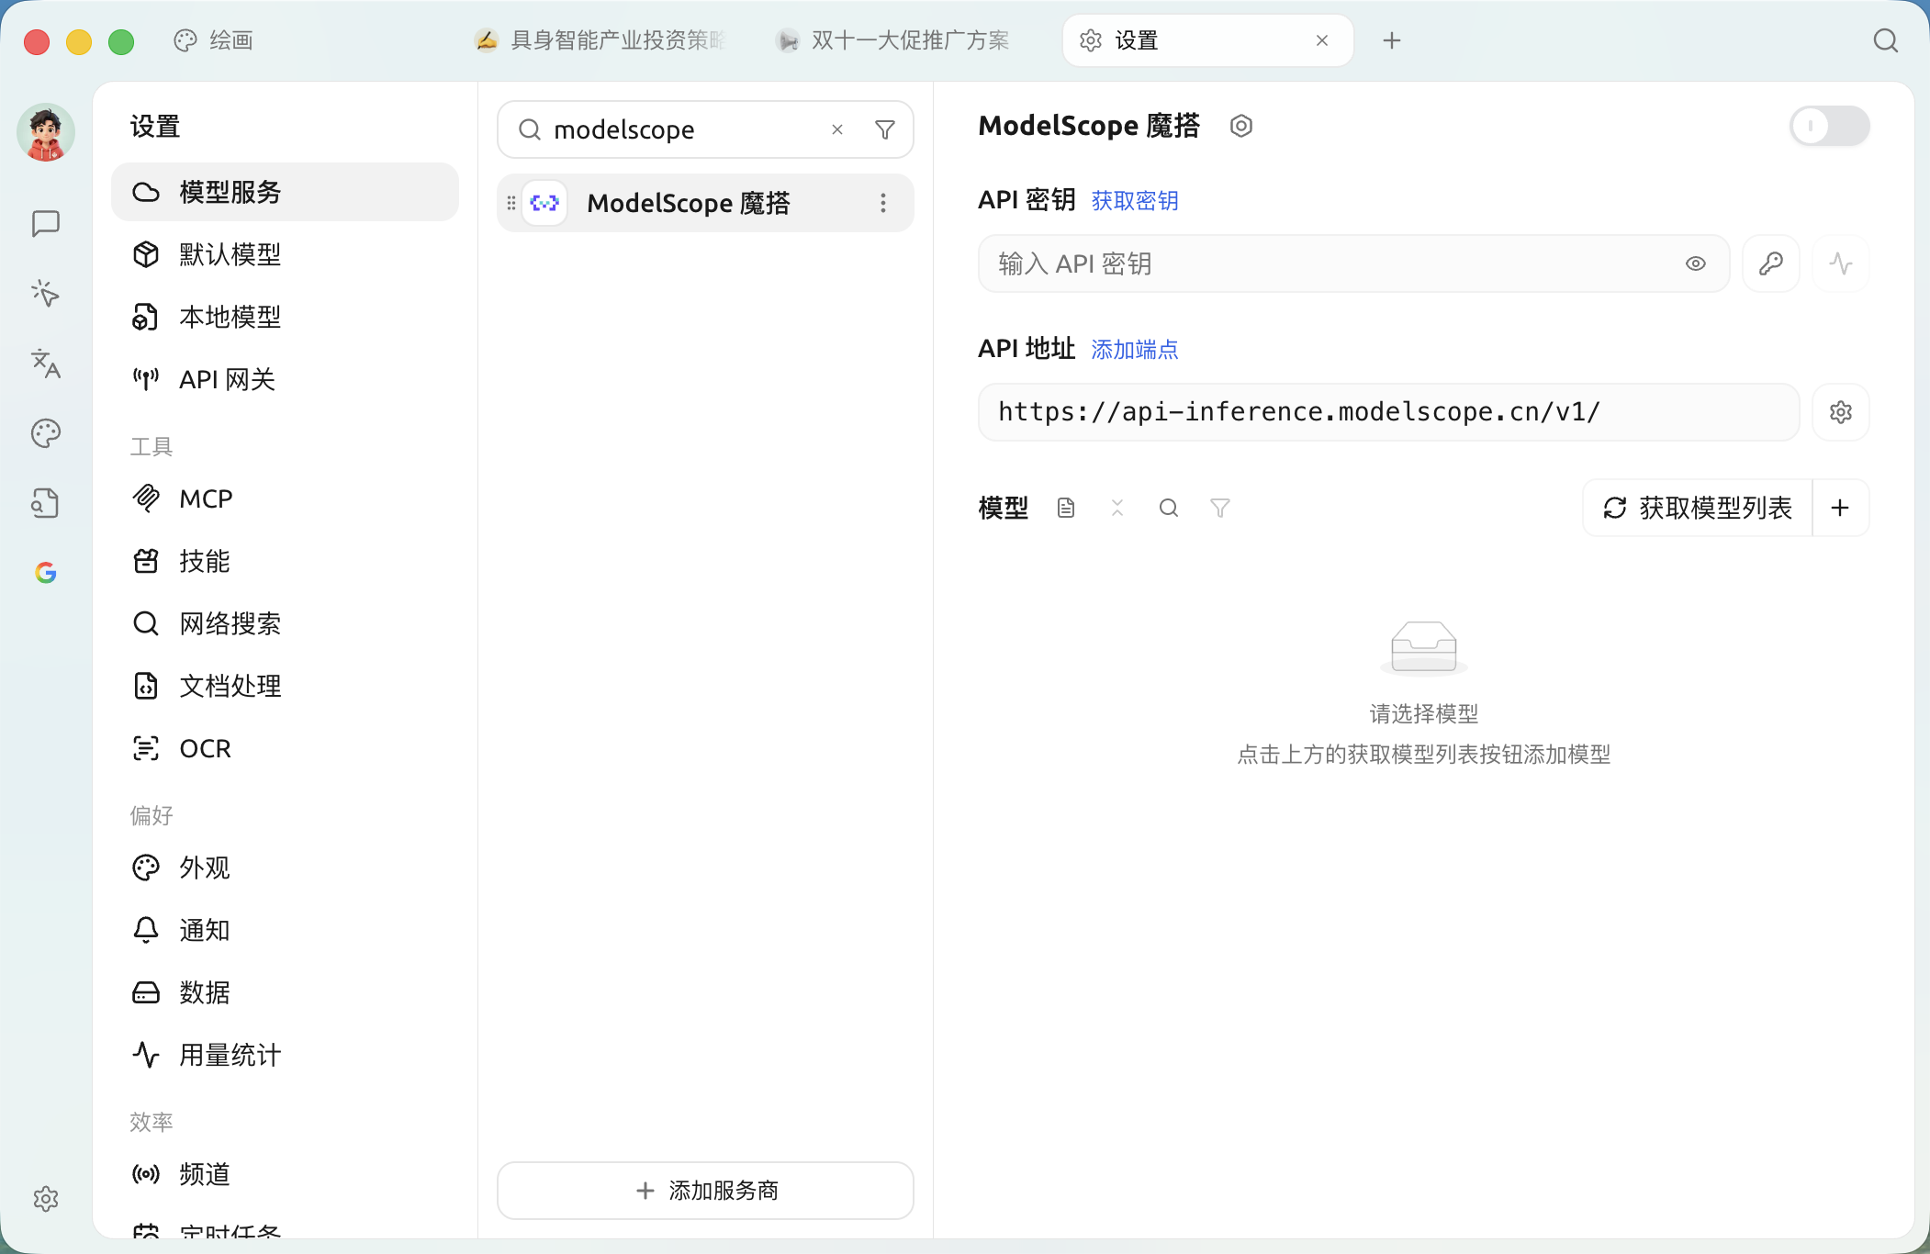Click 获取模型列表 button
The height and width of the screenshot is (1254, 1930).
click(x=1698, y=508)
